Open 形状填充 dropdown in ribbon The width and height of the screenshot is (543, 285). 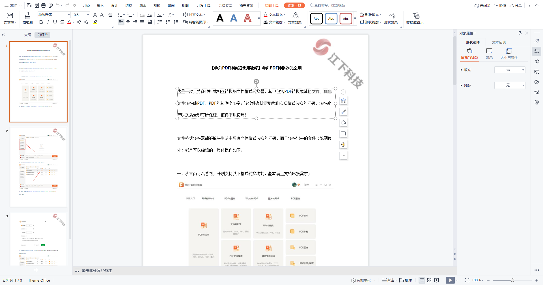click(370, 15)
